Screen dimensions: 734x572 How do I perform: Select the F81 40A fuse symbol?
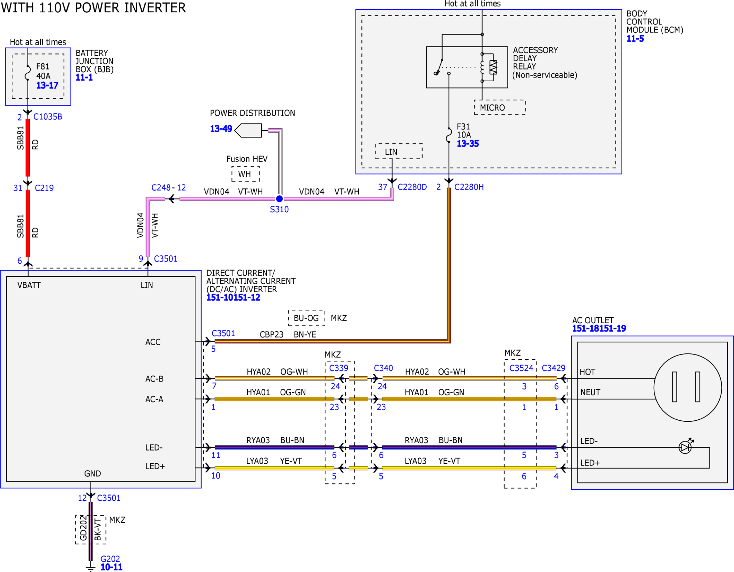[28, 73]
